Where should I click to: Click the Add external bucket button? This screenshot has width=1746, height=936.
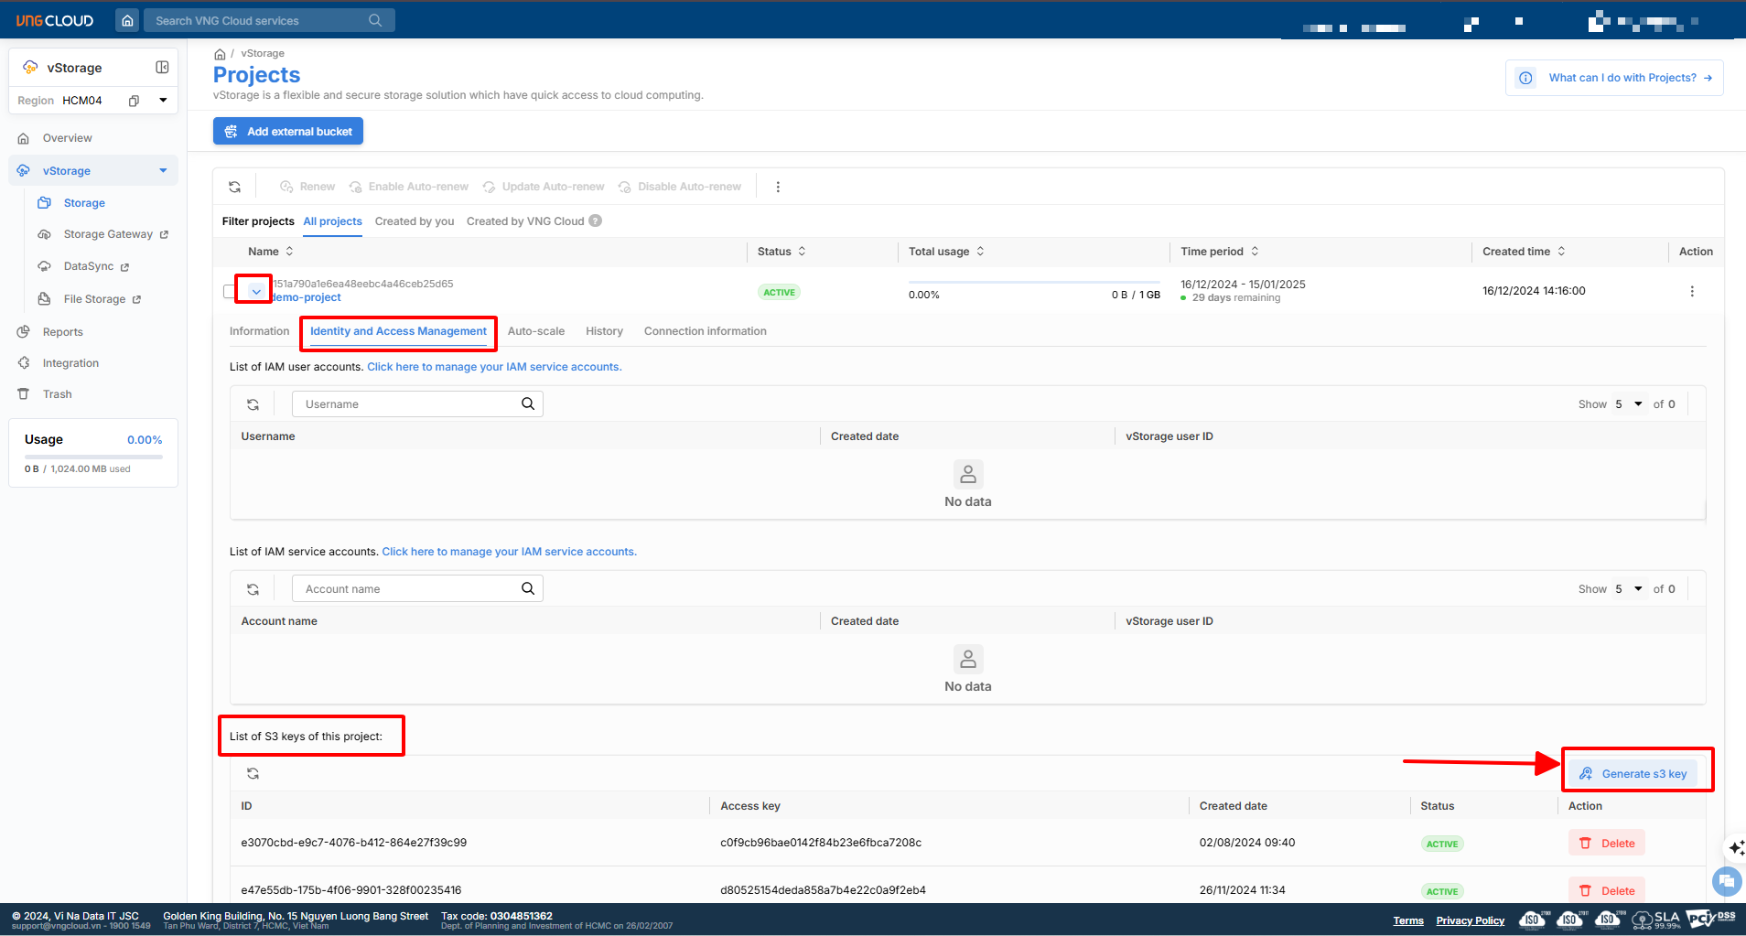(288, 132)
